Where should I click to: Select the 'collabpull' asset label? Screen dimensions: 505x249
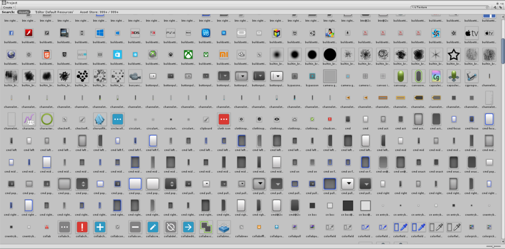pos(294,236)
